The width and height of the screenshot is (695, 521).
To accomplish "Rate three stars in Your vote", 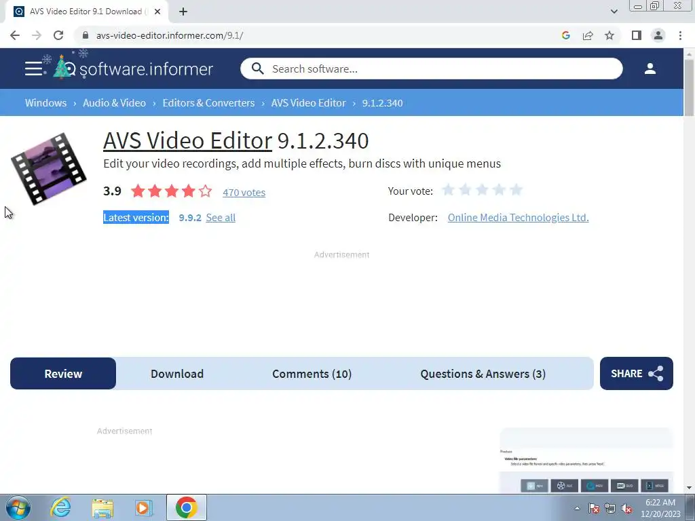I will coord(482,190).
